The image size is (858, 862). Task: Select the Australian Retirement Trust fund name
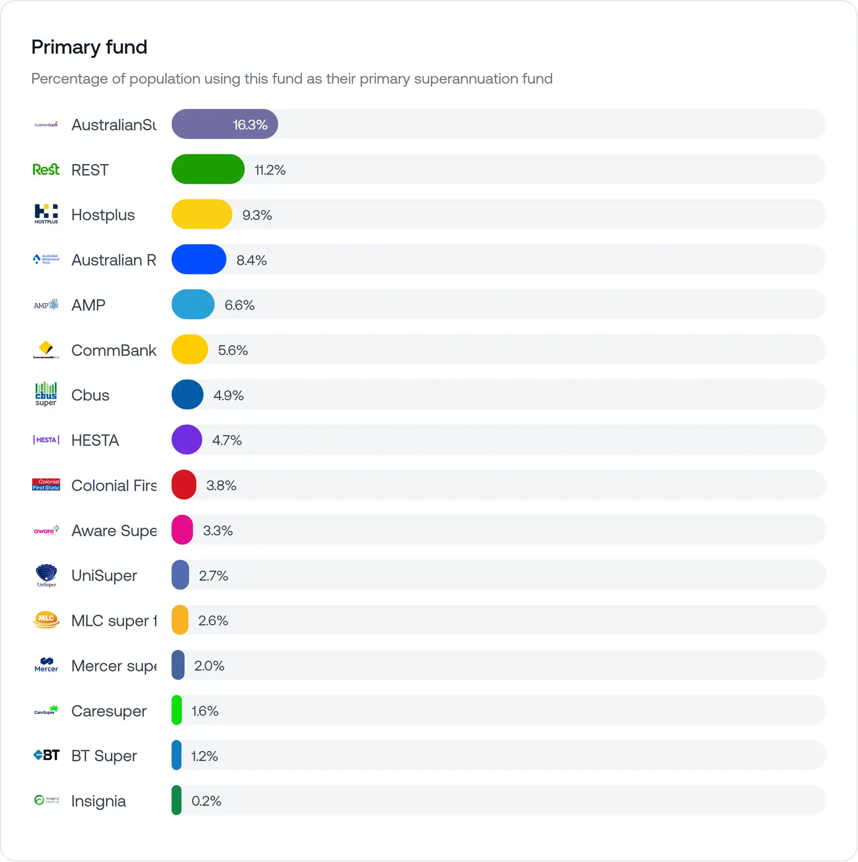[x=113, y=260]
